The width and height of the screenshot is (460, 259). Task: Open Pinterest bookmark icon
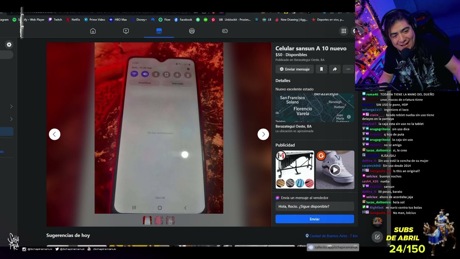click(x=213, y=20)
